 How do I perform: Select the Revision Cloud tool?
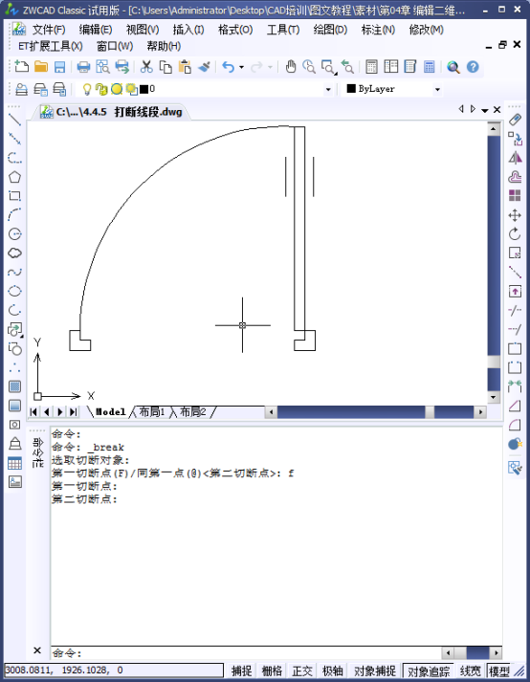(14, 253)
